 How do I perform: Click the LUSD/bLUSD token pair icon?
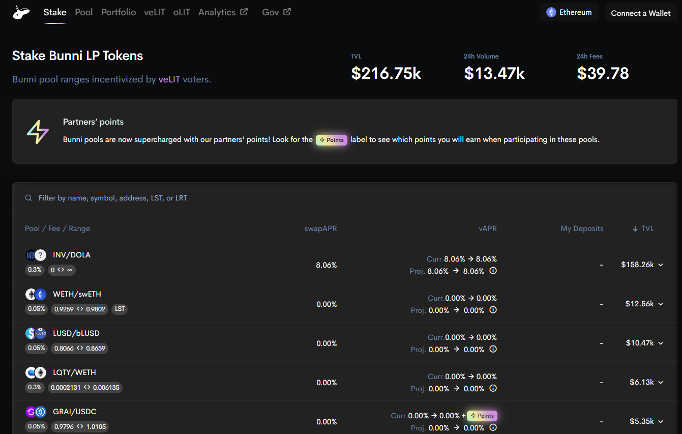36,333
